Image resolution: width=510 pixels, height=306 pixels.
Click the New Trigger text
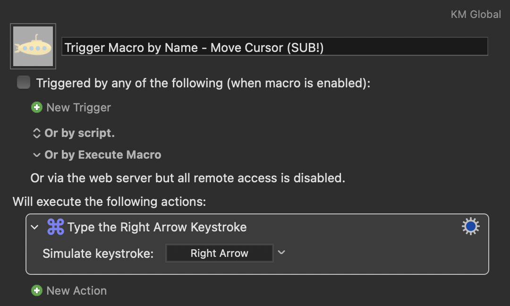pyautogui.click(x=79, y=108)
